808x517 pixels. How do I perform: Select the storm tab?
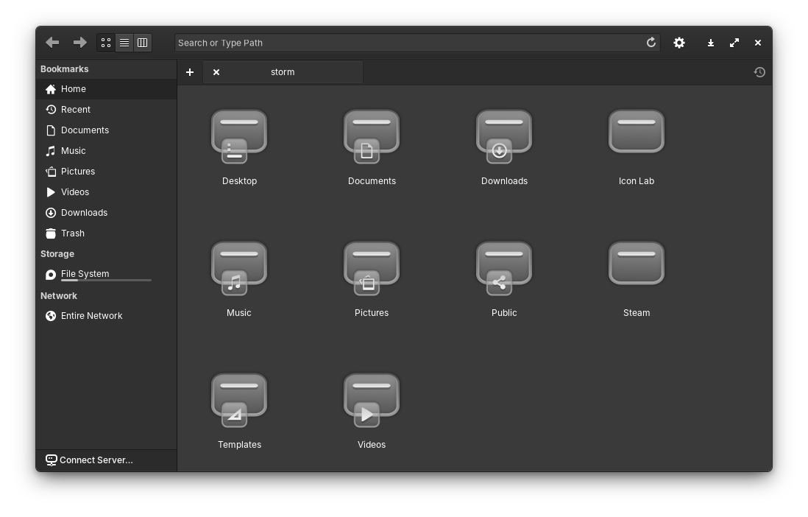pyautogui.click(x=283, y=72)
